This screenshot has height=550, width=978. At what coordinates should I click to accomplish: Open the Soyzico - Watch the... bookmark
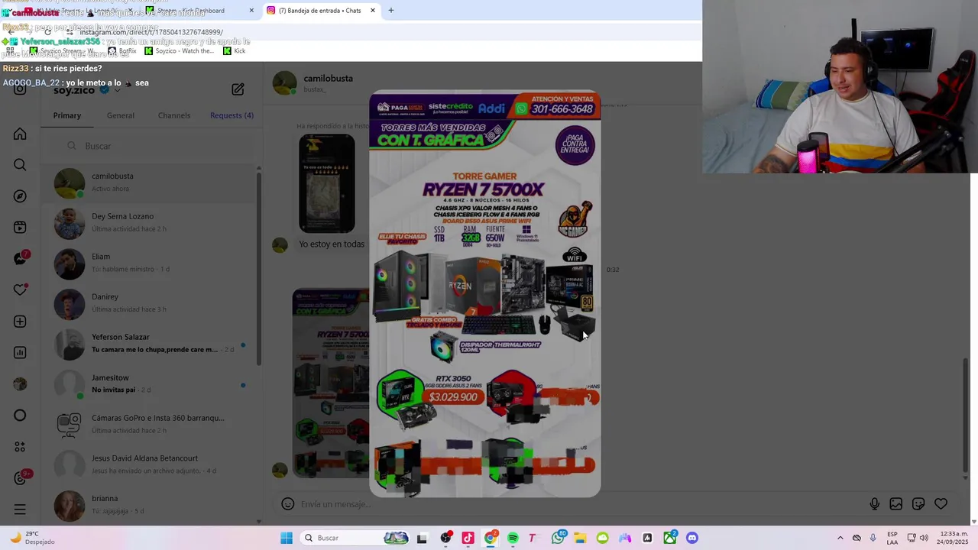coord(179,51)
